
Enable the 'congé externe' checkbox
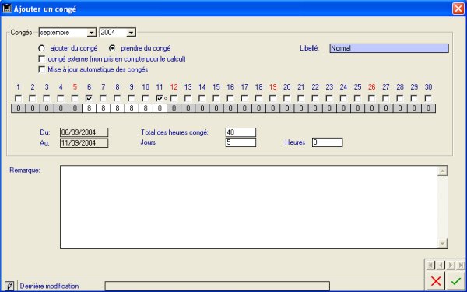click(42, 59)
